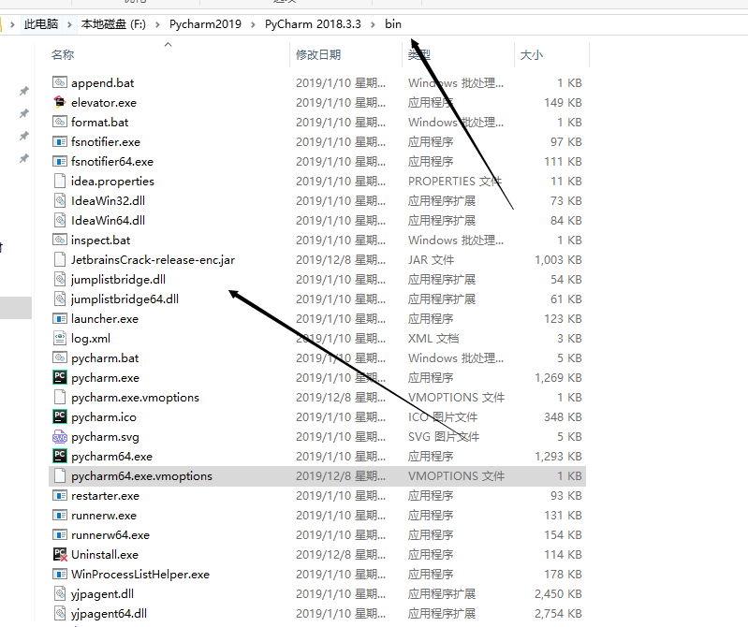The height and width of the screenshot is (627, 748).
Task: Select the jumplistbridge64.dll icon
Action: pos(60,299)
